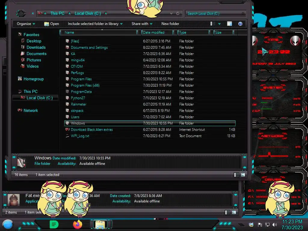Viewport: 308px width, 231px height.
Task: Click the Network icon in sidebar
Action: click(x=20, y=110)
